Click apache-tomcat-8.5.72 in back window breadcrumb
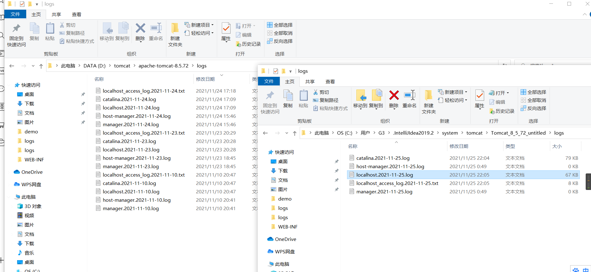591x272 pixels. pyautogui.click(x=164, y=66)
